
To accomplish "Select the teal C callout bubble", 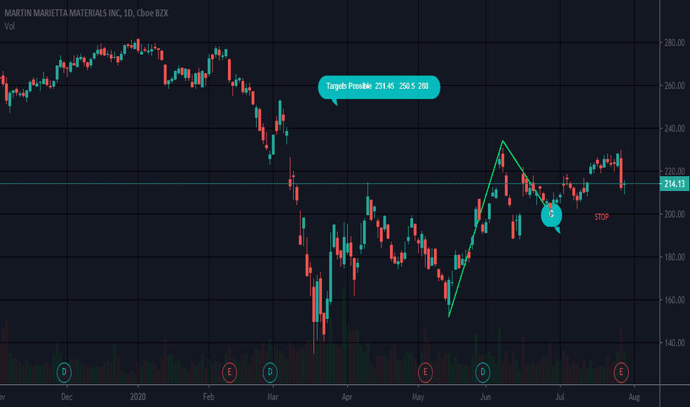I will (x=552, y=215).
